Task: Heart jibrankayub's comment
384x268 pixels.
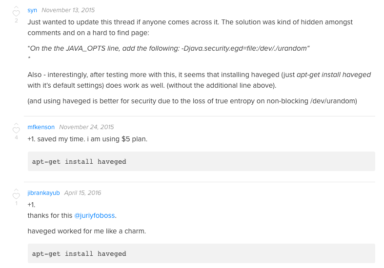Action: click(16, 196)
